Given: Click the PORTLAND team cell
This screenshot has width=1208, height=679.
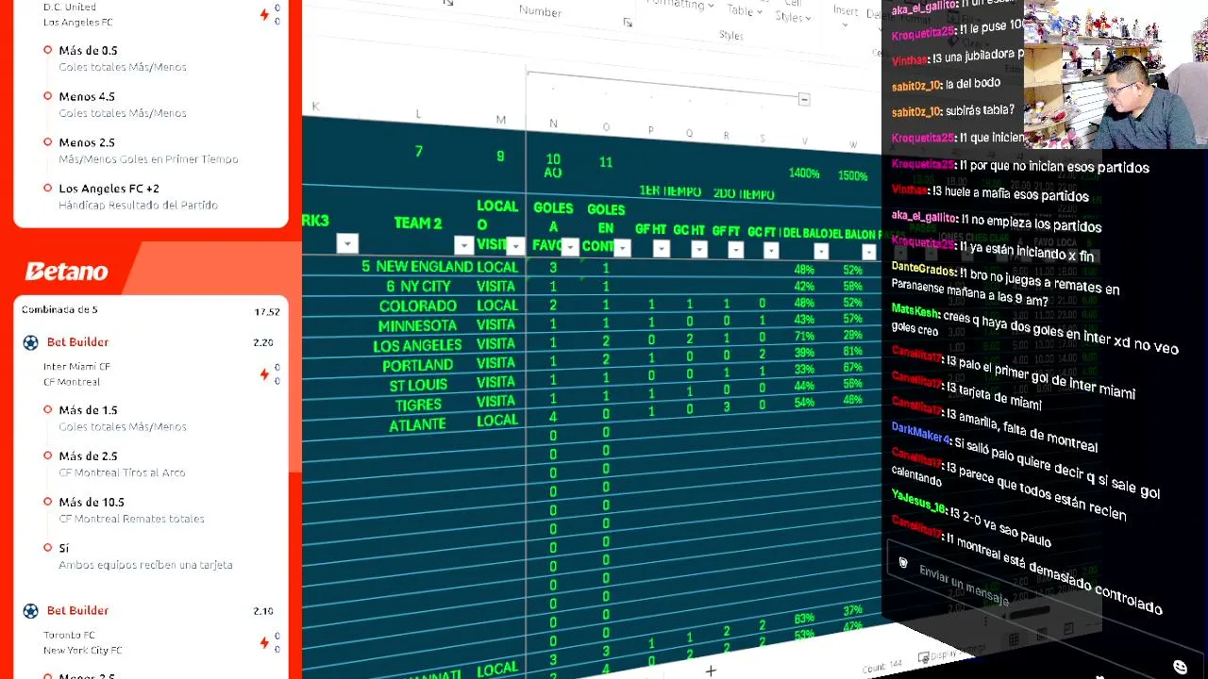Looking at the screenshot, I should [418, 366].
